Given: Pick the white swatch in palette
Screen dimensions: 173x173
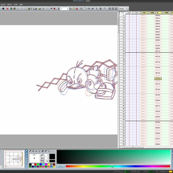Looking at the screenshot, I should (x=33, y=164).
